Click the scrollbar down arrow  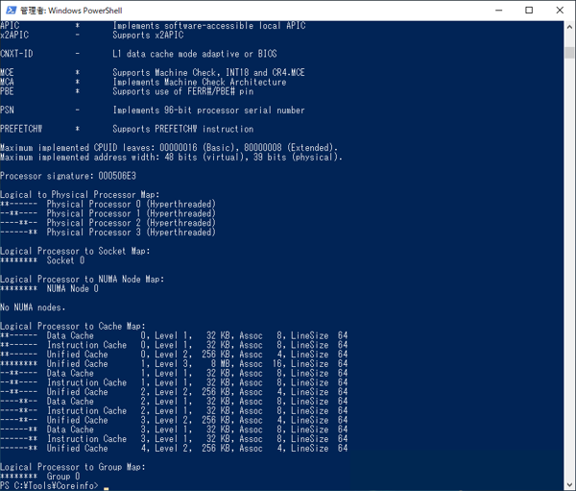point(568,485)
